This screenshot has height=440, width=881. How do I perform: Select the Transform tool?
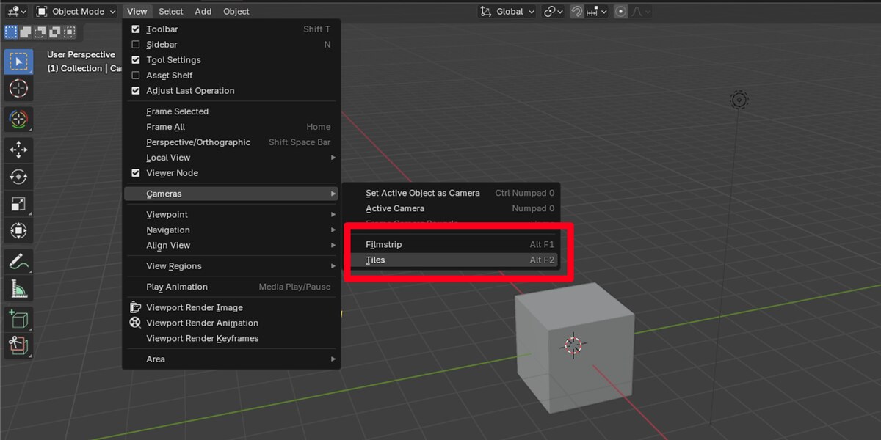pyautogui.click(x=18, y=231)
